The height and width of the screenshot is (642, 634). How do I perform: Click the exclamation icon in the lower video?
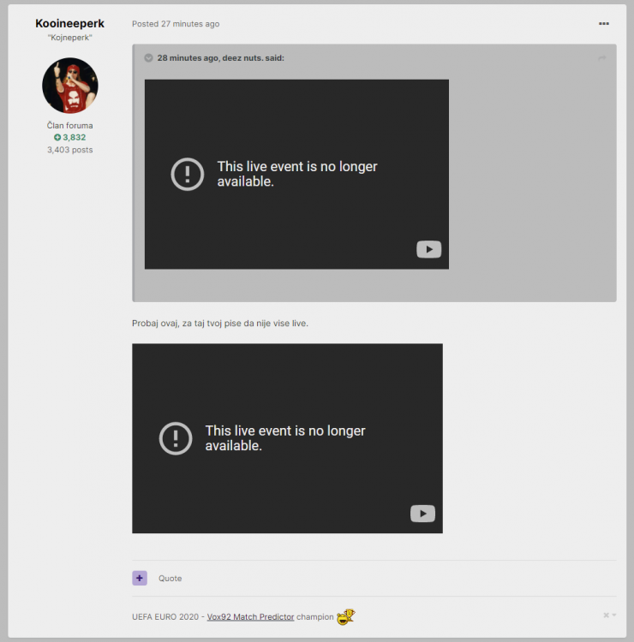pyautogui.click(x=176, y=438)
